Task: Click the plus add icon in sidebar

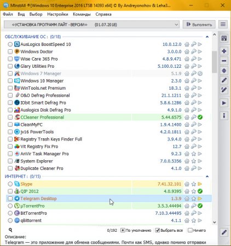Action: click(x=224, y=51)
